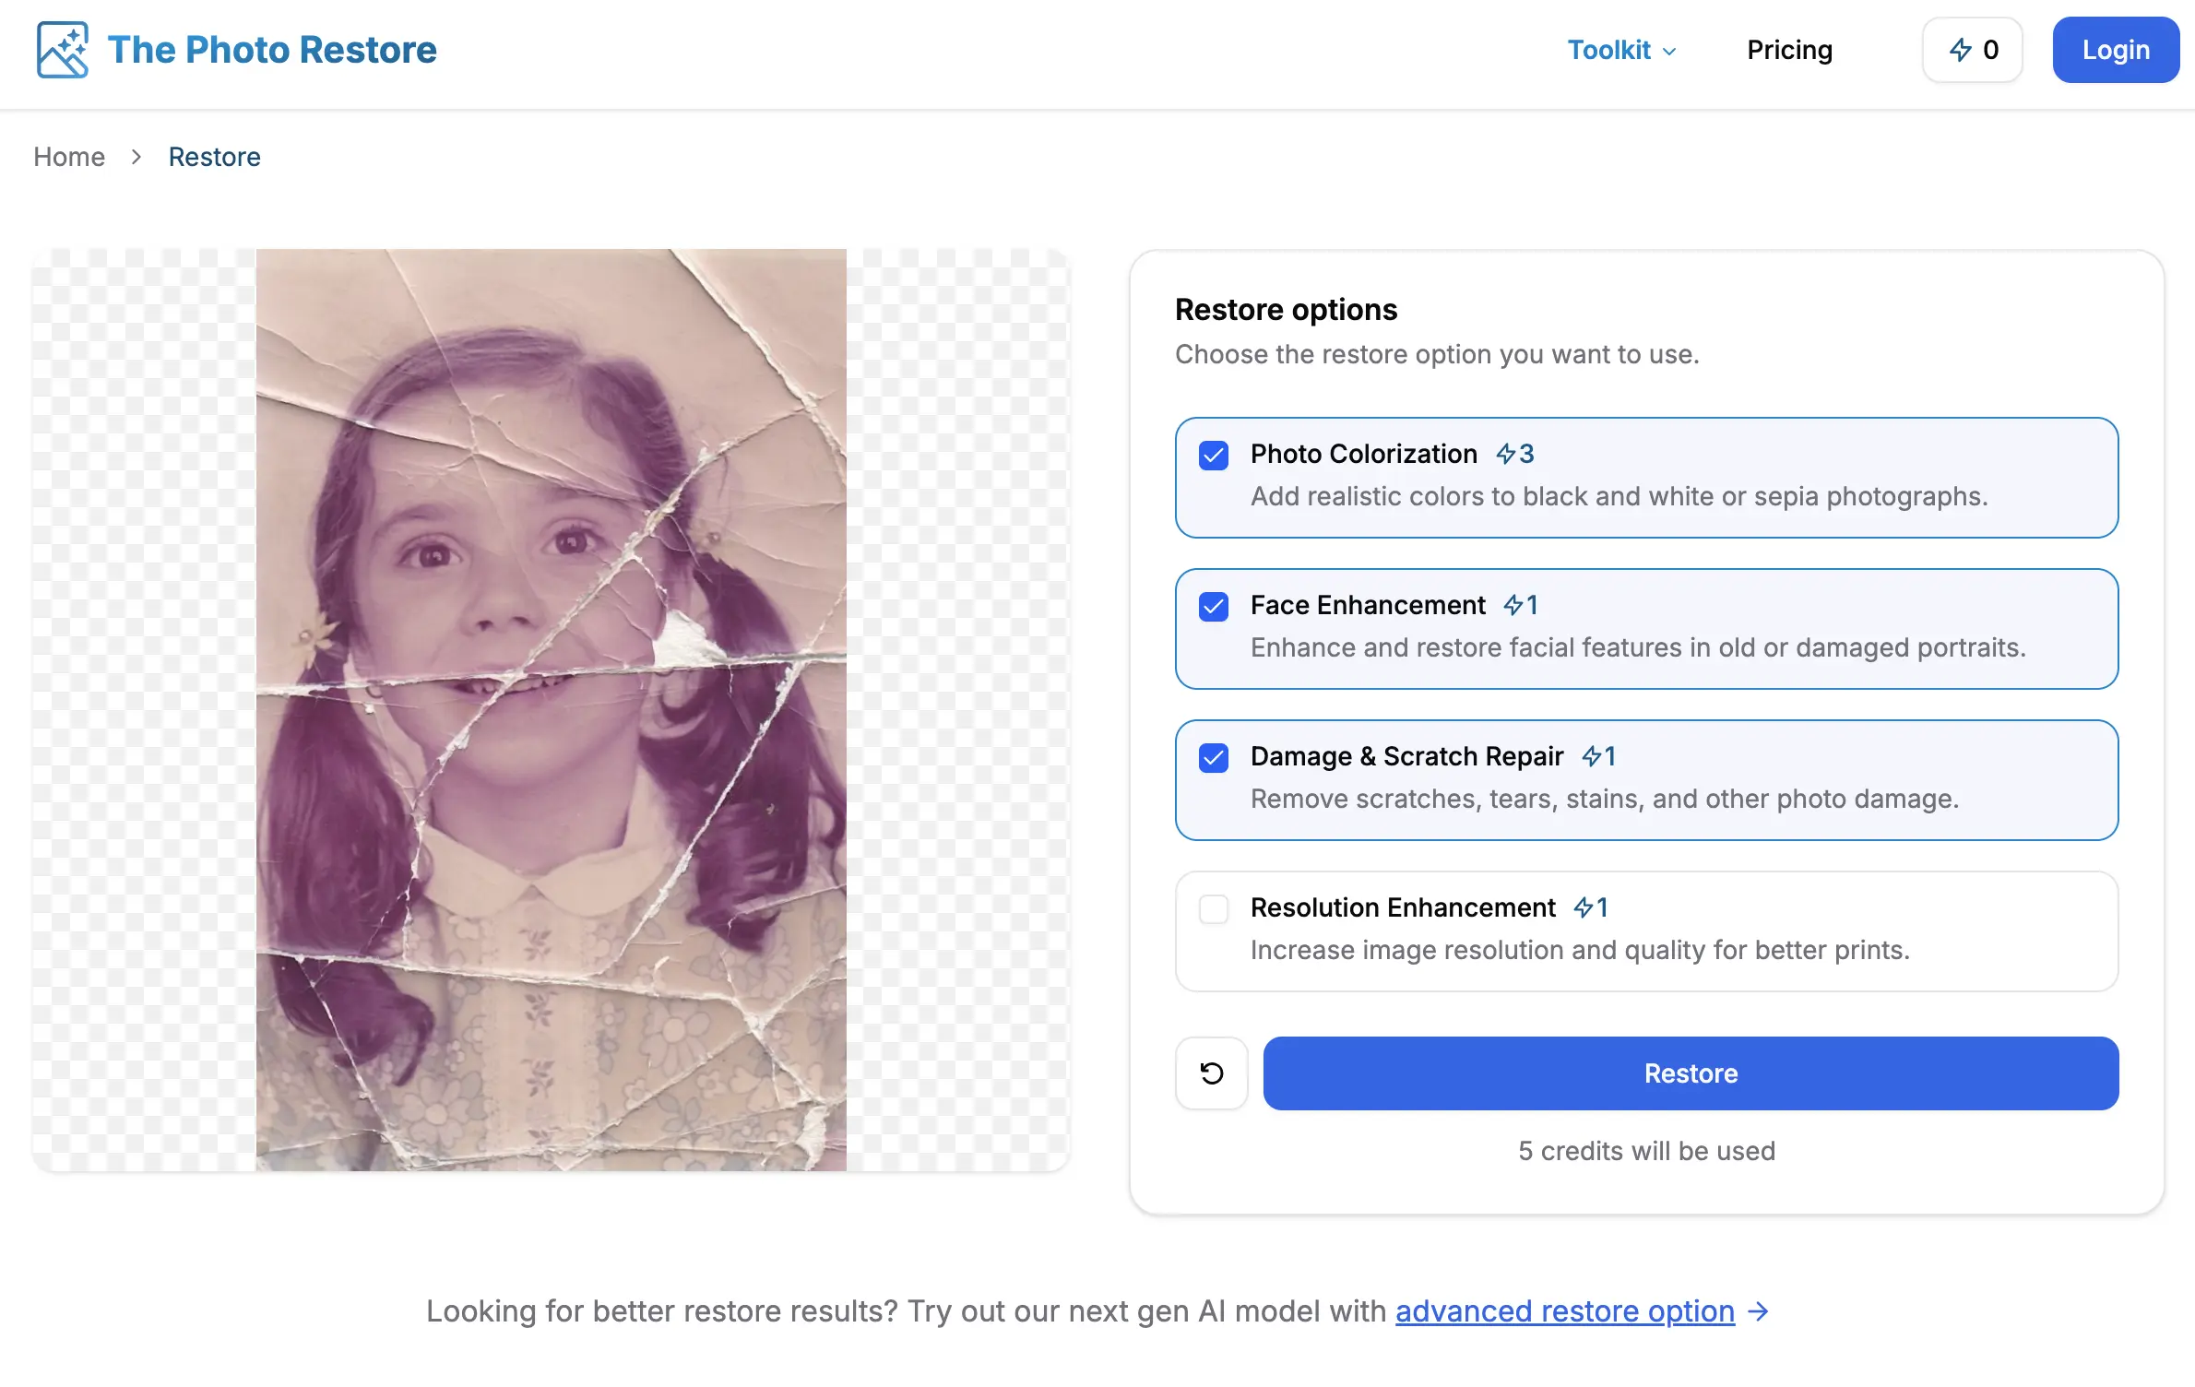Image resolution: width=2195 pixels, height=1387 pixels.
Task: Click The Photo Restore site title
Action: coord(272,50)
